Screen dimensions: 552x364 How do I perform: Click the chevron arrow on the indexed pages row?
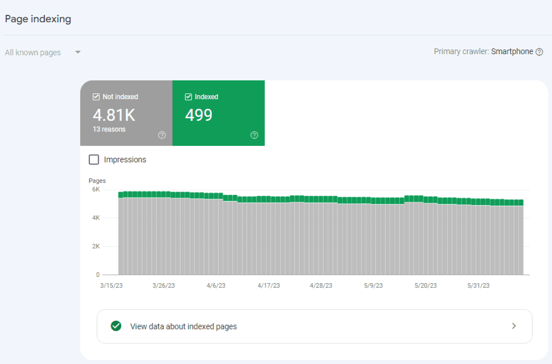[x=514, y=326]
